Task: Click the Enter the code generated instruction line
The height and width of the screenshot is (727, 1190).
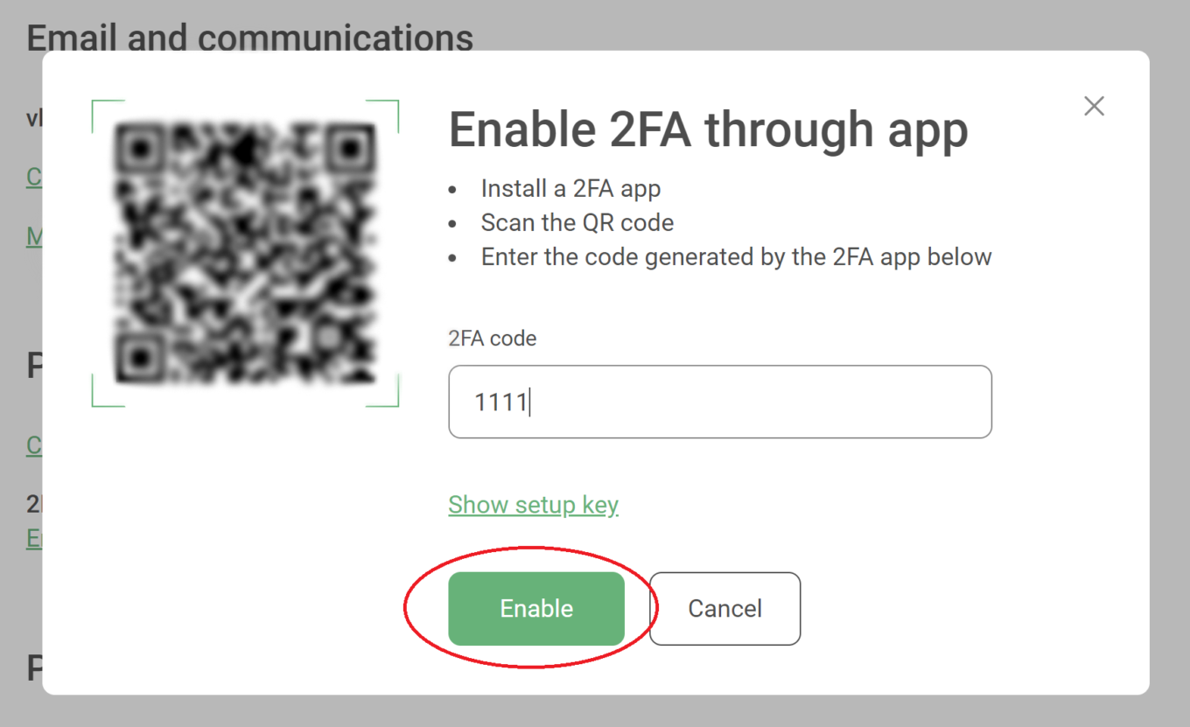Action: 736,257
